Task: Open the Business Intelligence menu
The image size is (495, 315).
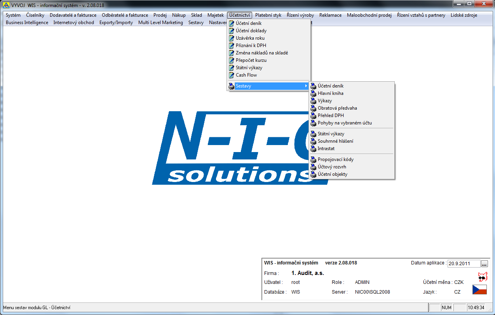Action: [27, 23]
